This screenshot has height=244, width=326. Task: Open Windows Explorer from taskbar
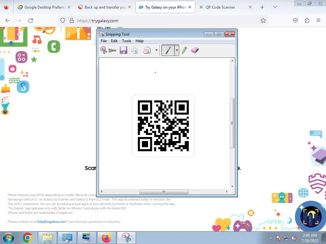pyautogui.click(x=47, y=238)
